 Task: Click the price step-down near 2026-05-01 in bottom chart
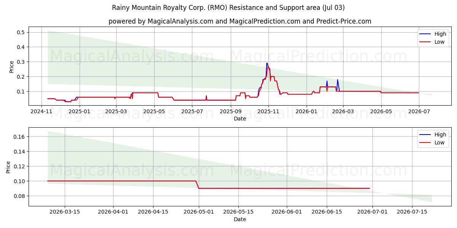tap(197, 185)
